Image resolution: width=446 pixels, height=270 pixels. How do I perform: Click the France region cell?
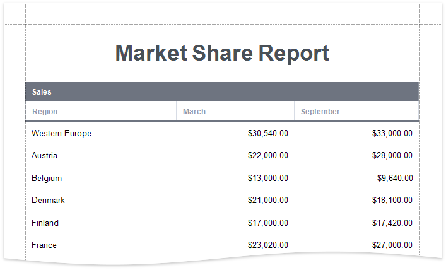pyautogui.click(x=44, y=245)
